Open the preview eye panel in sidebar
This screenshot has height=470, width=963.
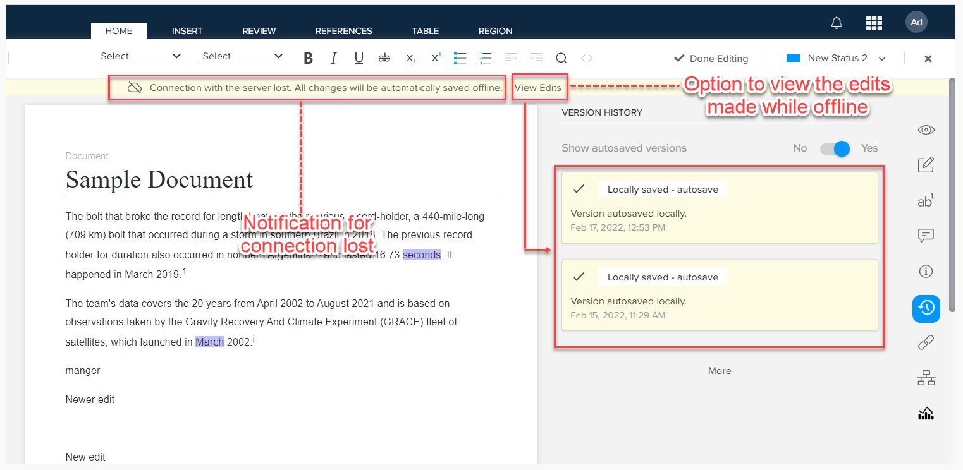point(926,130)
